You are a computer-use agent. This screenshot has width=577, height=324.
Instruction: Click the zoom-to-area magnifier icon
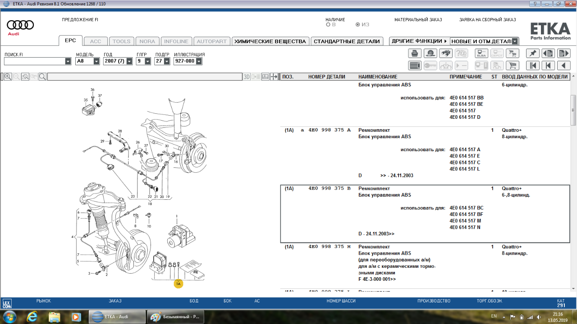(x=25, y=77)
